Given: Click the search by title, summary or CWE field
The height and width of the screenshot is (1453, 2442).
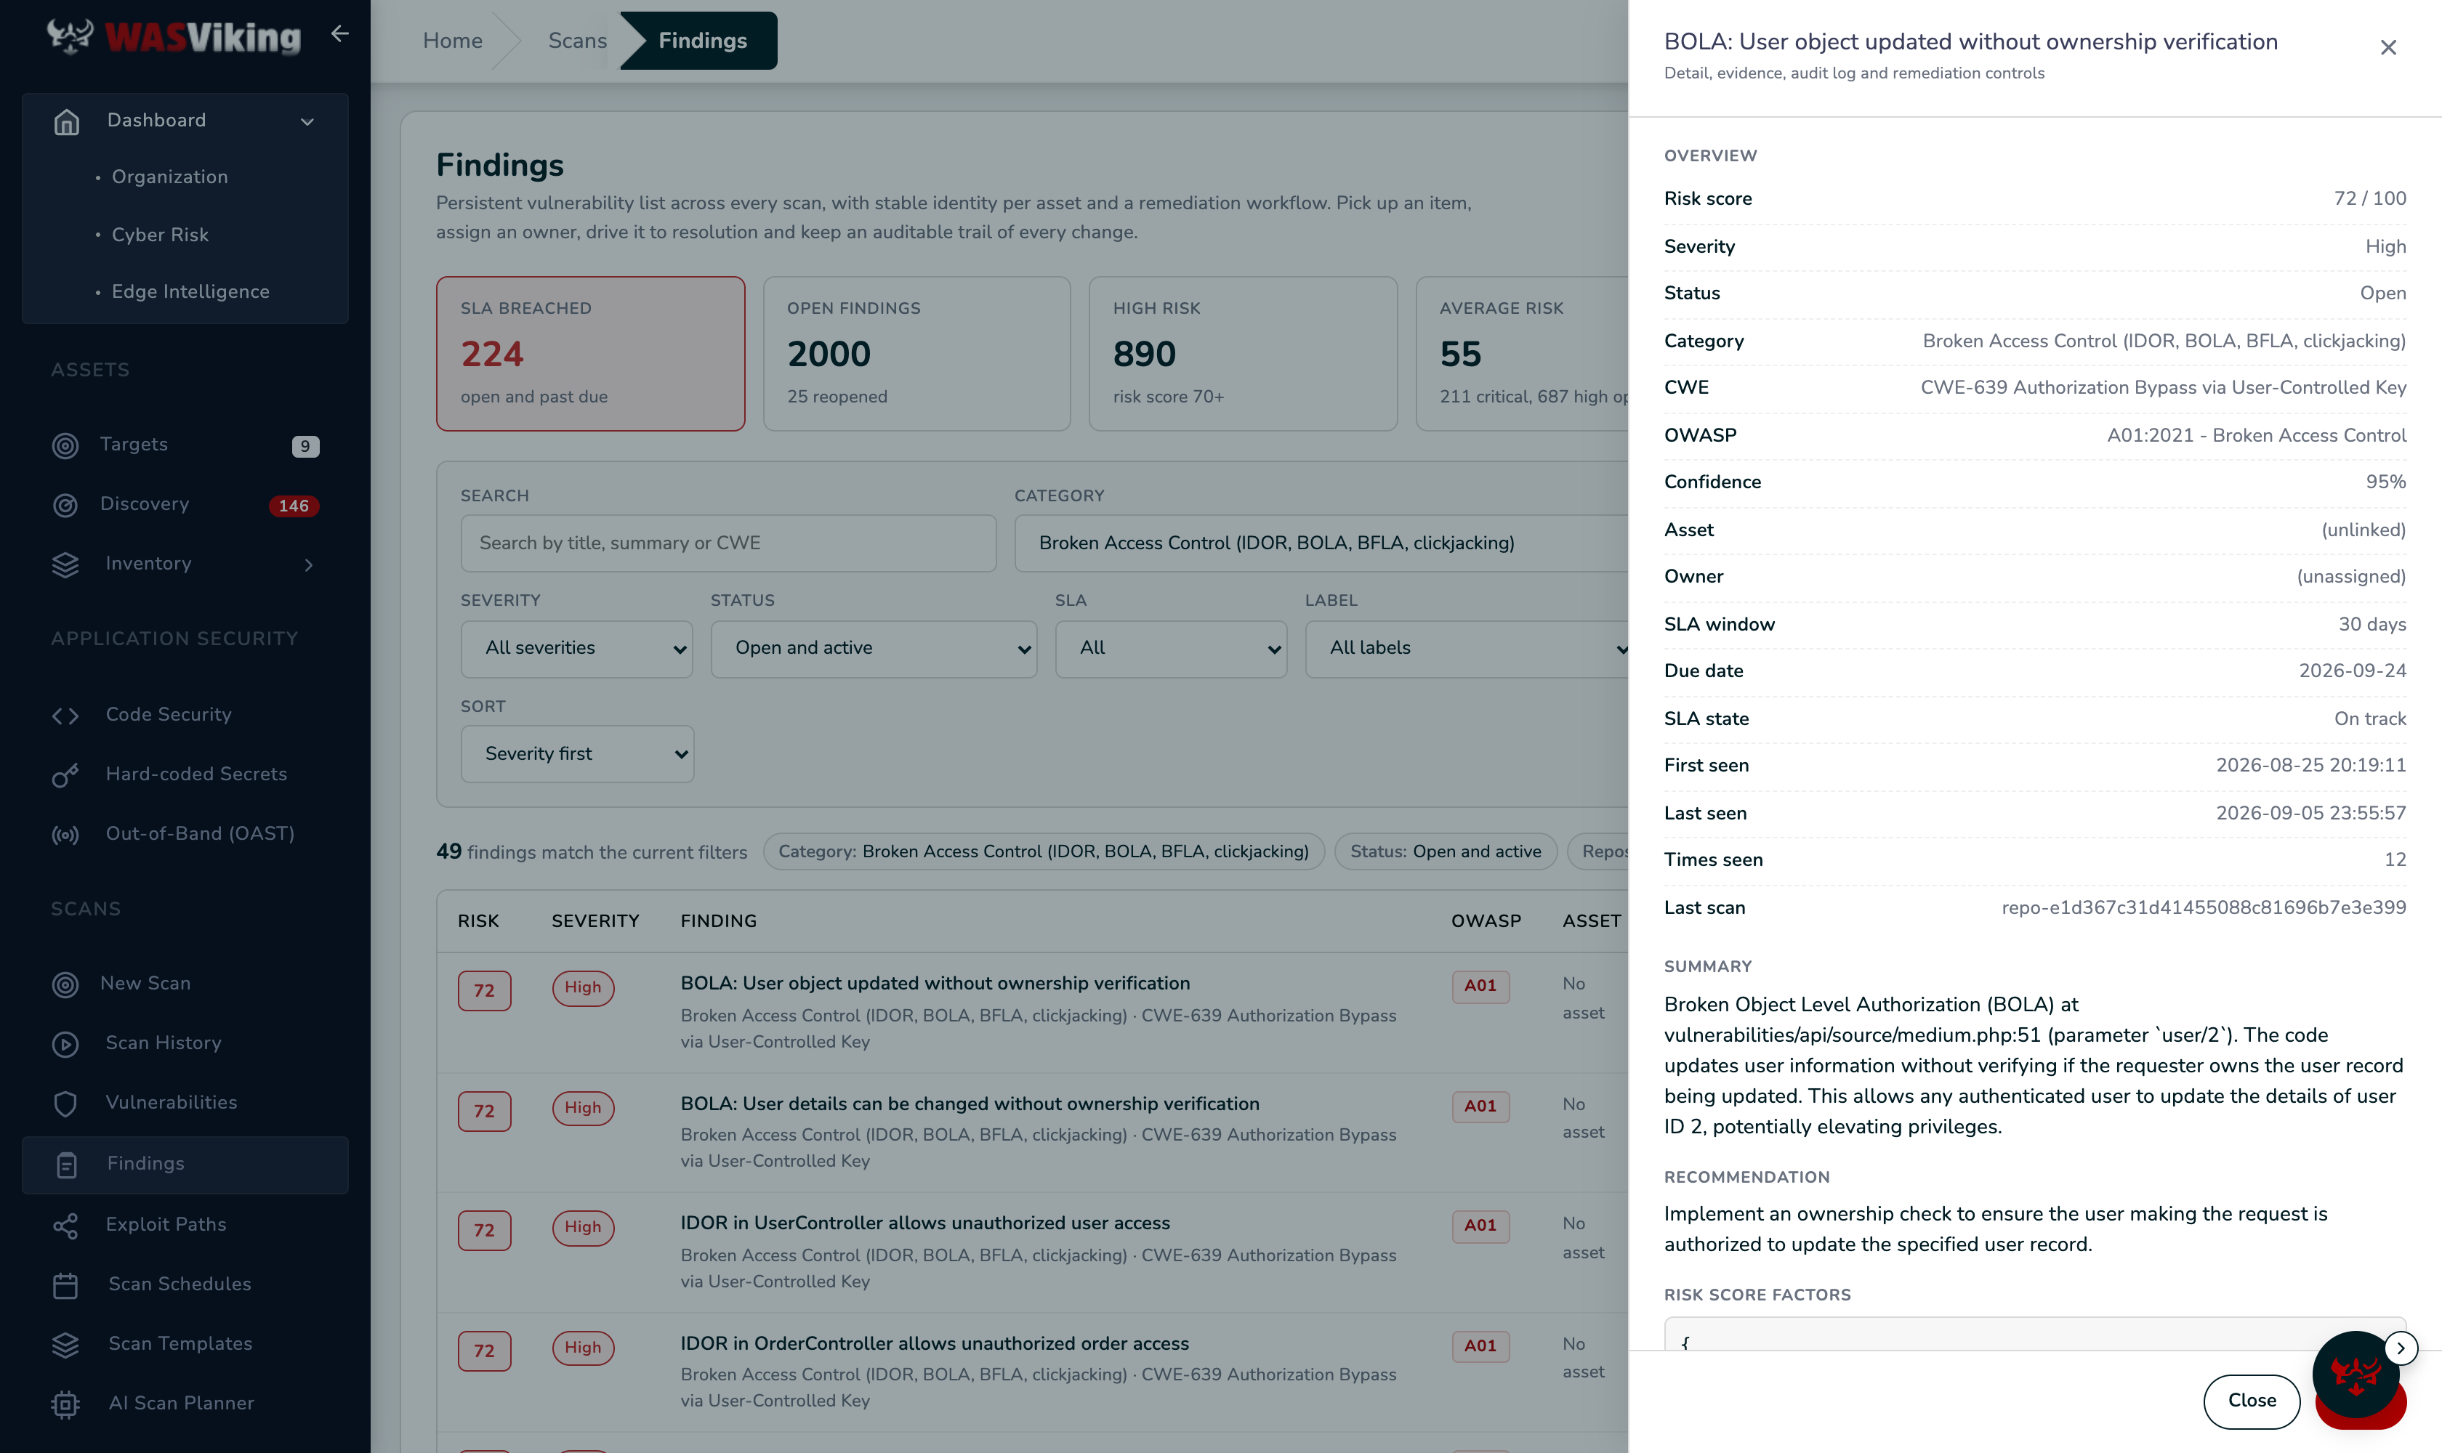Looking at the screenshot, I should click(729, 543).
